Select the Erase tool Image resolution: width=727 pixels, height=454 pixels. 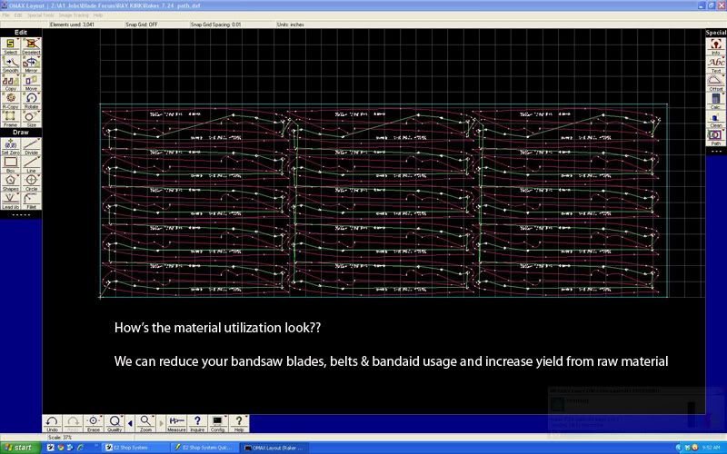(x=94, y=423)
